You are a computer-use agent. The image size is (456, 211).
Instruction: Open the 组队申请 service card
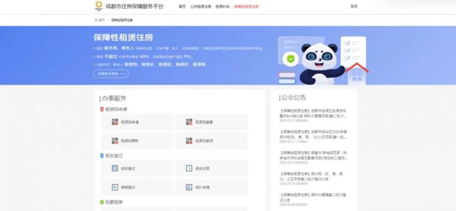[212, 187]
